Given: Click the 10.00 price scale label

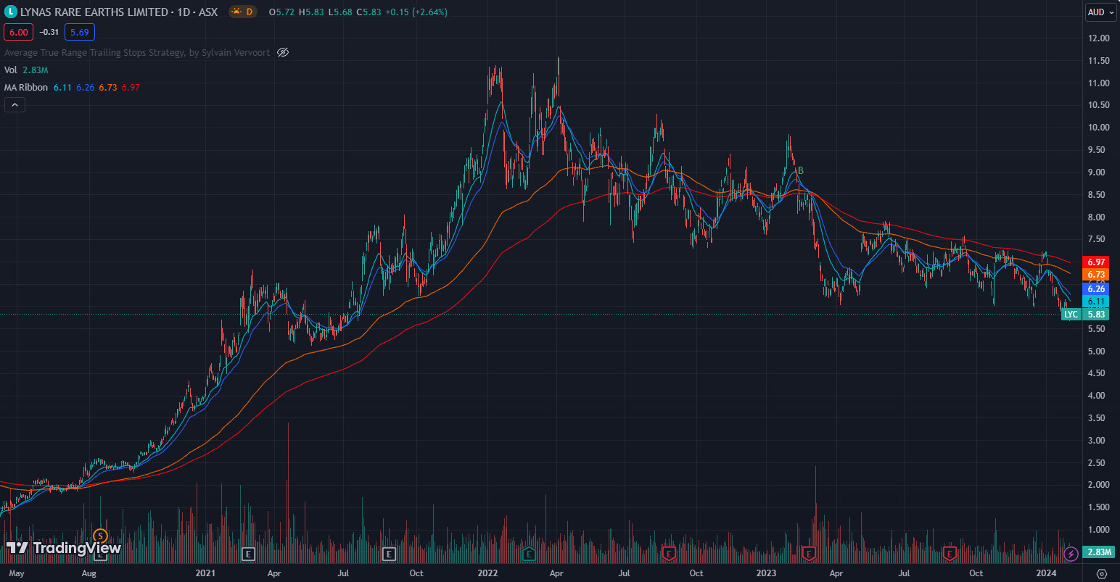Looking at the screenshot, I should pyautogui.click(x=1098, y=128).
